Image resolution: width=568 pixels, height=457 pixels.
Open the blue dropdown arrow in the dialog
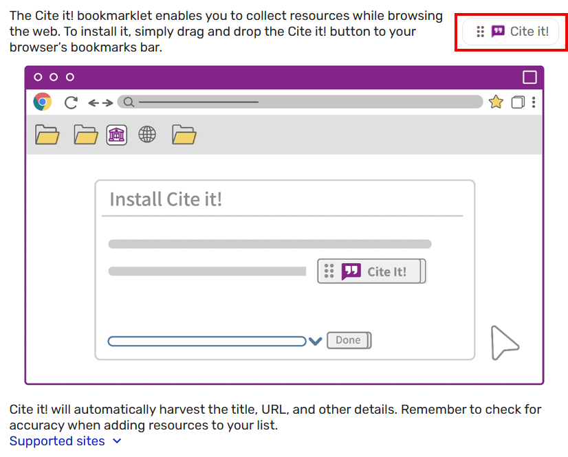(x=316, y=340)
